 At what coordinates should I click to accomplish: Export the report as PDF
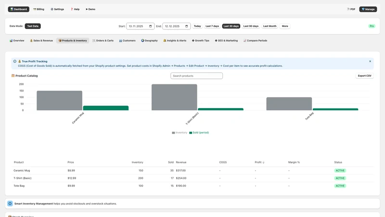351,9
